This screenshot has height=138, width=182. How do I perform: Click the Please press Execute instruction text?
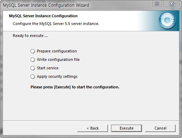click(x=75, y=87)
